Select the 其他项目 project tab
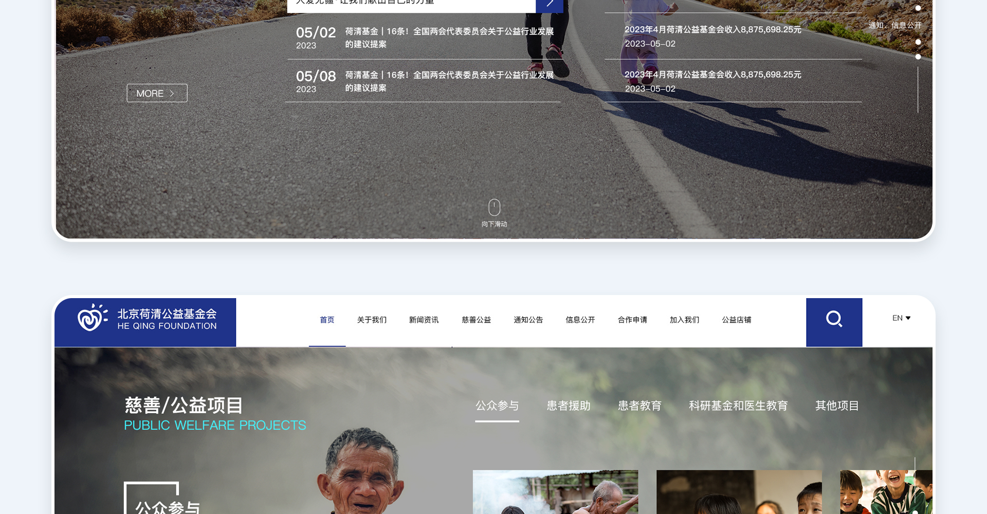Image resolution: width=987 pixels, height=514 pixels. (x=837, y=406)
